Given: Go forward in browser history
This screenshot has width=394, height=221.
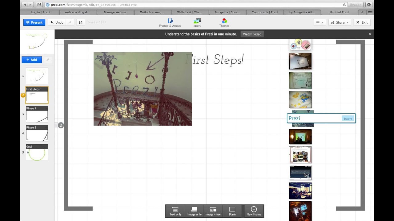Looking at the screenshot, I should coord(31,5).
